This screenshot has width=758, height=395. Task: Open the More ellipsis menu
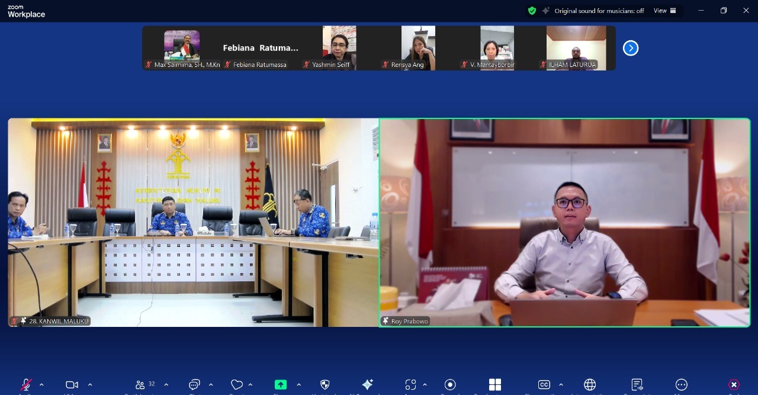pyautogui.click(x=682, y=385)
